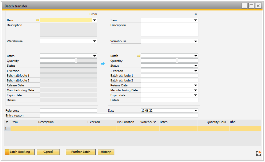The width and height of the screenshot is (265, 162).
Task: Expand the To Status dropdown
Action: pyautogui.click(x=196, y=66)
